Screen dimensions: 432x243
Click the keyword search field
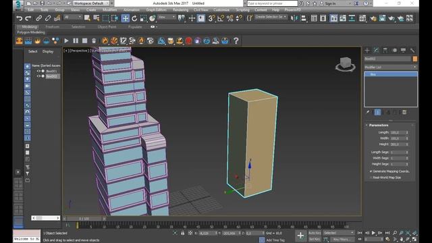272,3
